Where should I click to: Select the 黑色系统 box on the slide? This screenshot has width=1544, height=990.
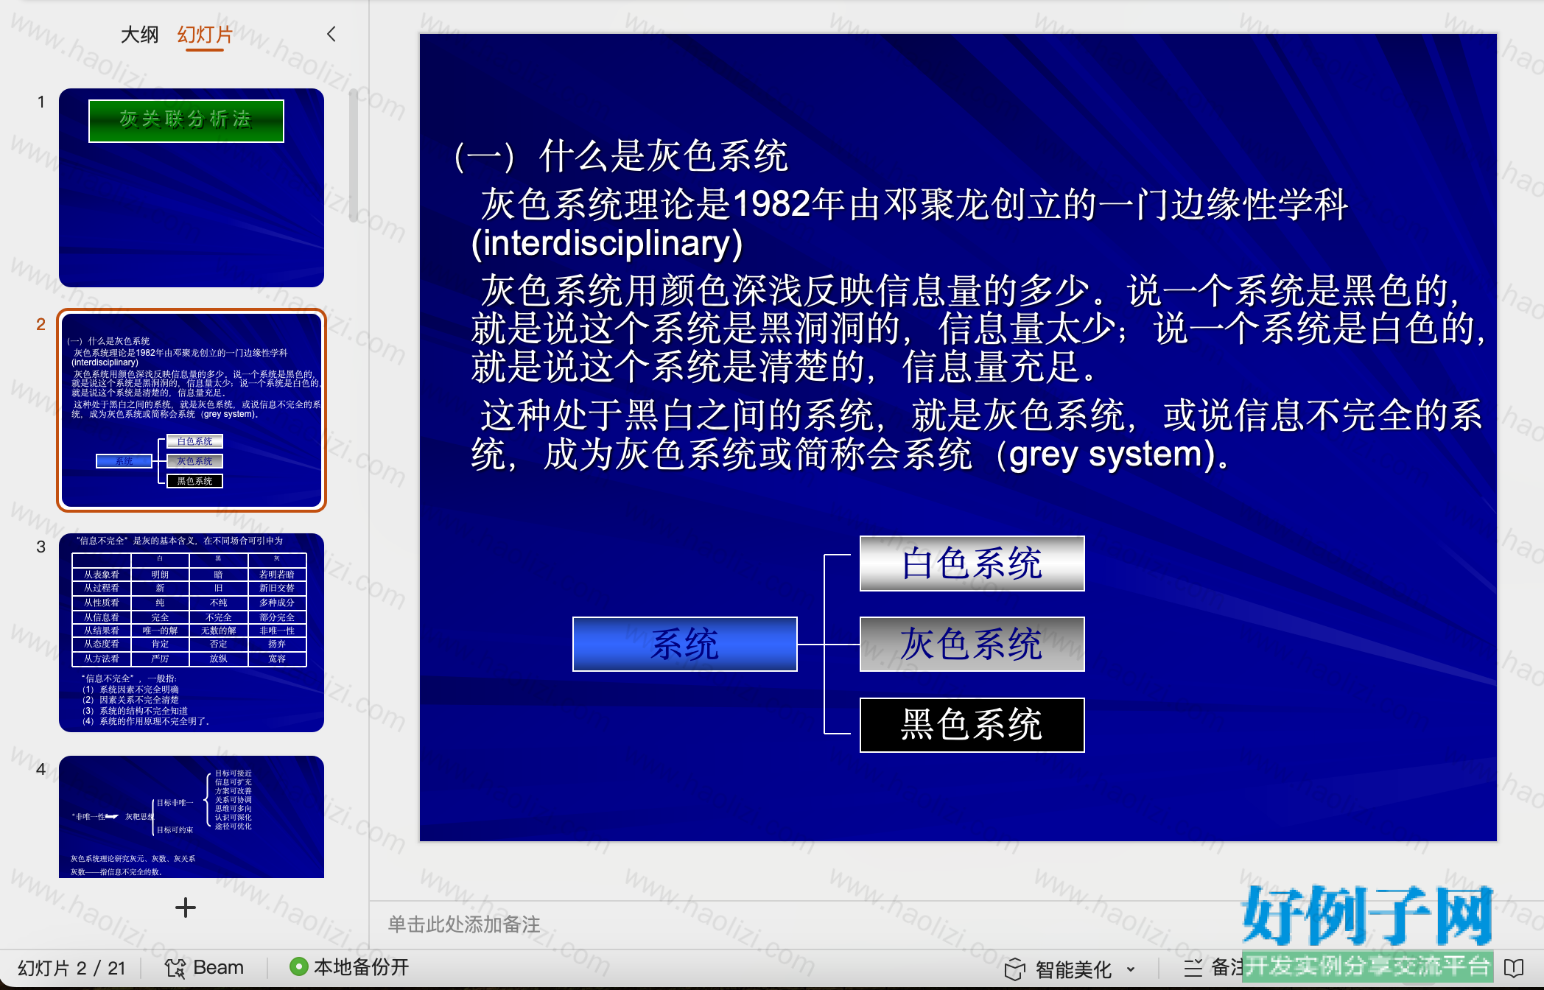972,725
